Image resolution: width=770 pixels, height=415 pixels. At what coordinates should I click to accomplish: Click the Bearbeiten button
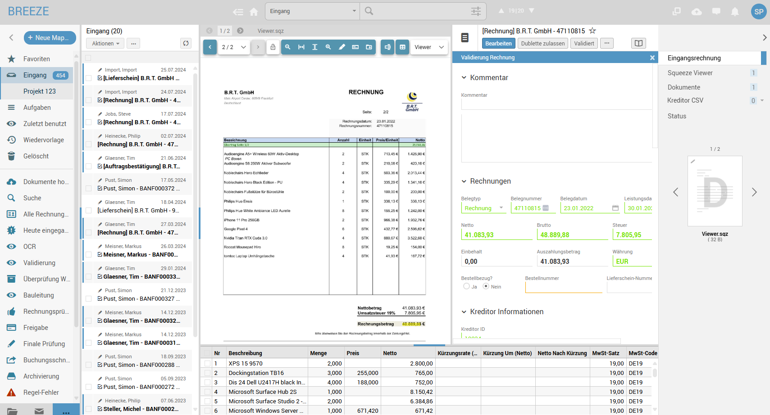498,43
